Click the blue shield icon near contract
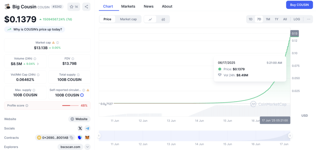316x150 pixels. tap(80, 138)
